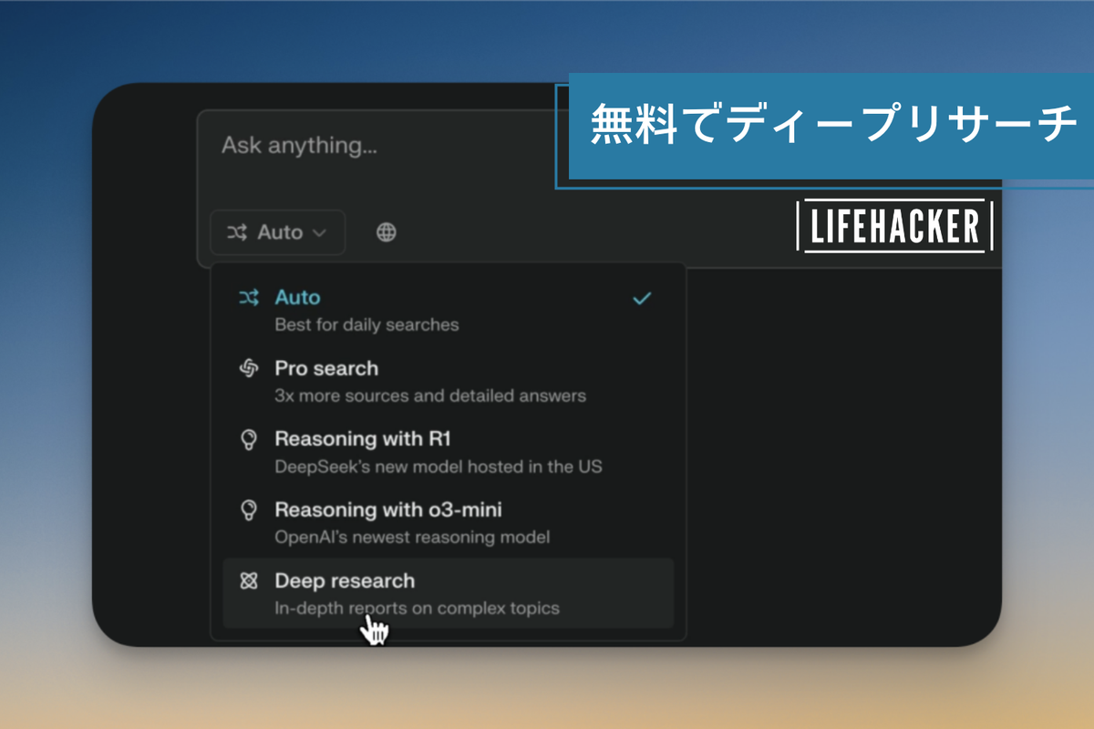Select the Auto mode menu entry

(298, 298)
